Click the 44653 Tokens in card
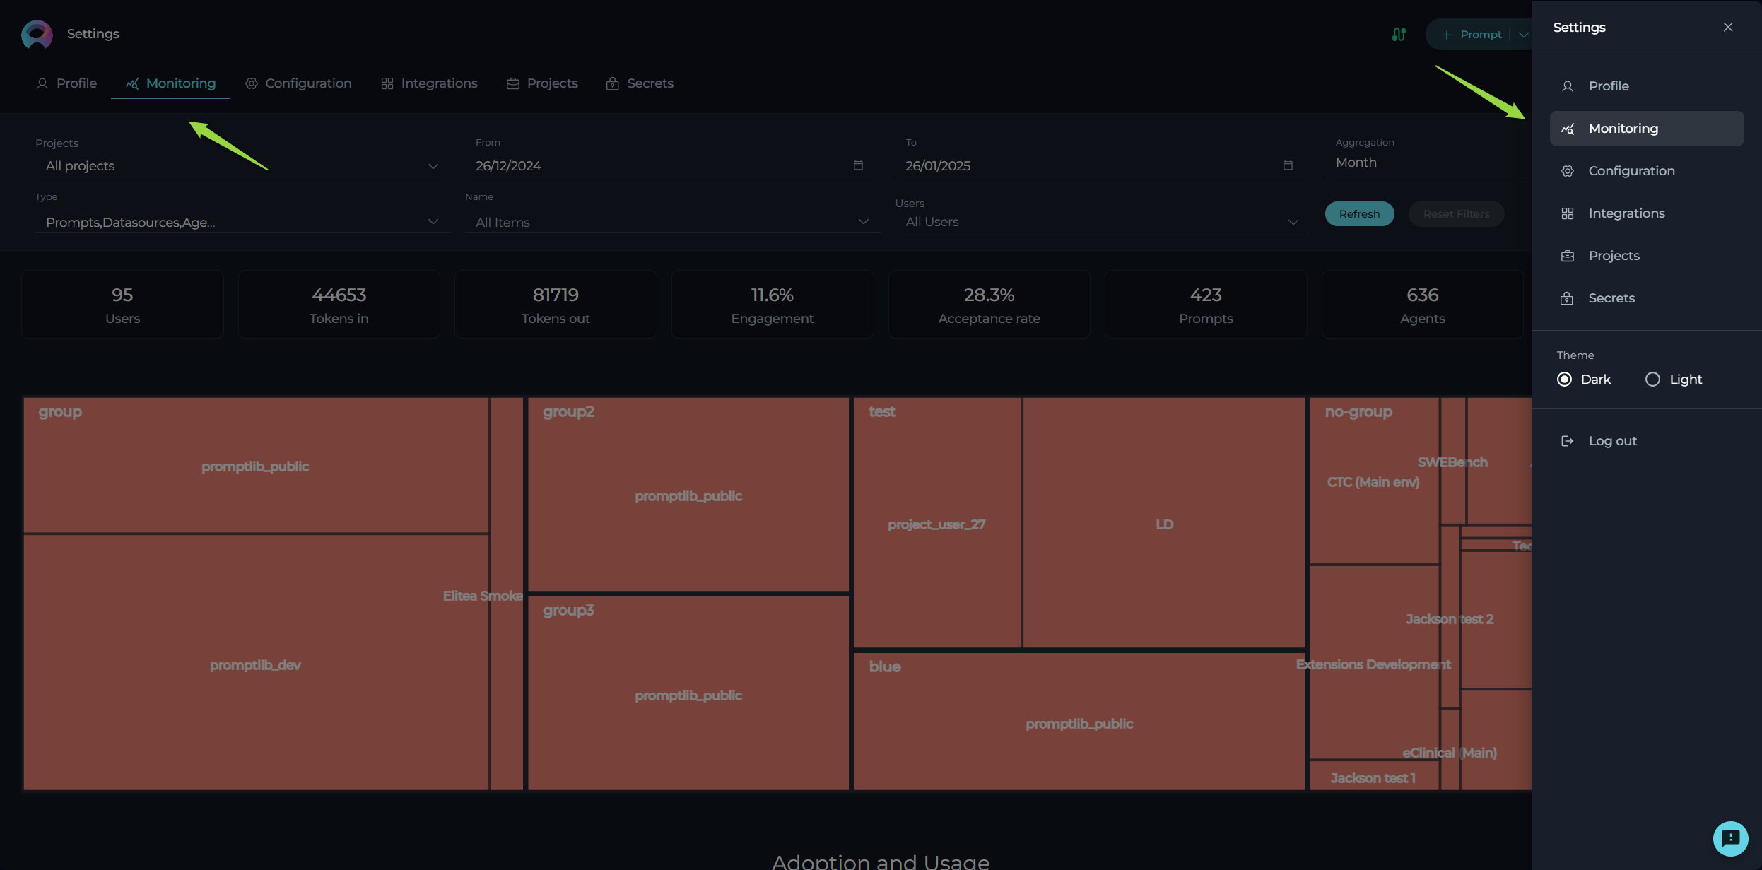The image size is (1762, 870). 339,305
